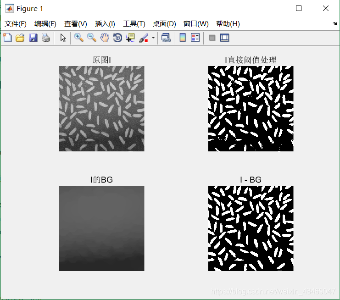Dock the figure using the corner arrow
340x300 pixels.
tap(335, 23)
